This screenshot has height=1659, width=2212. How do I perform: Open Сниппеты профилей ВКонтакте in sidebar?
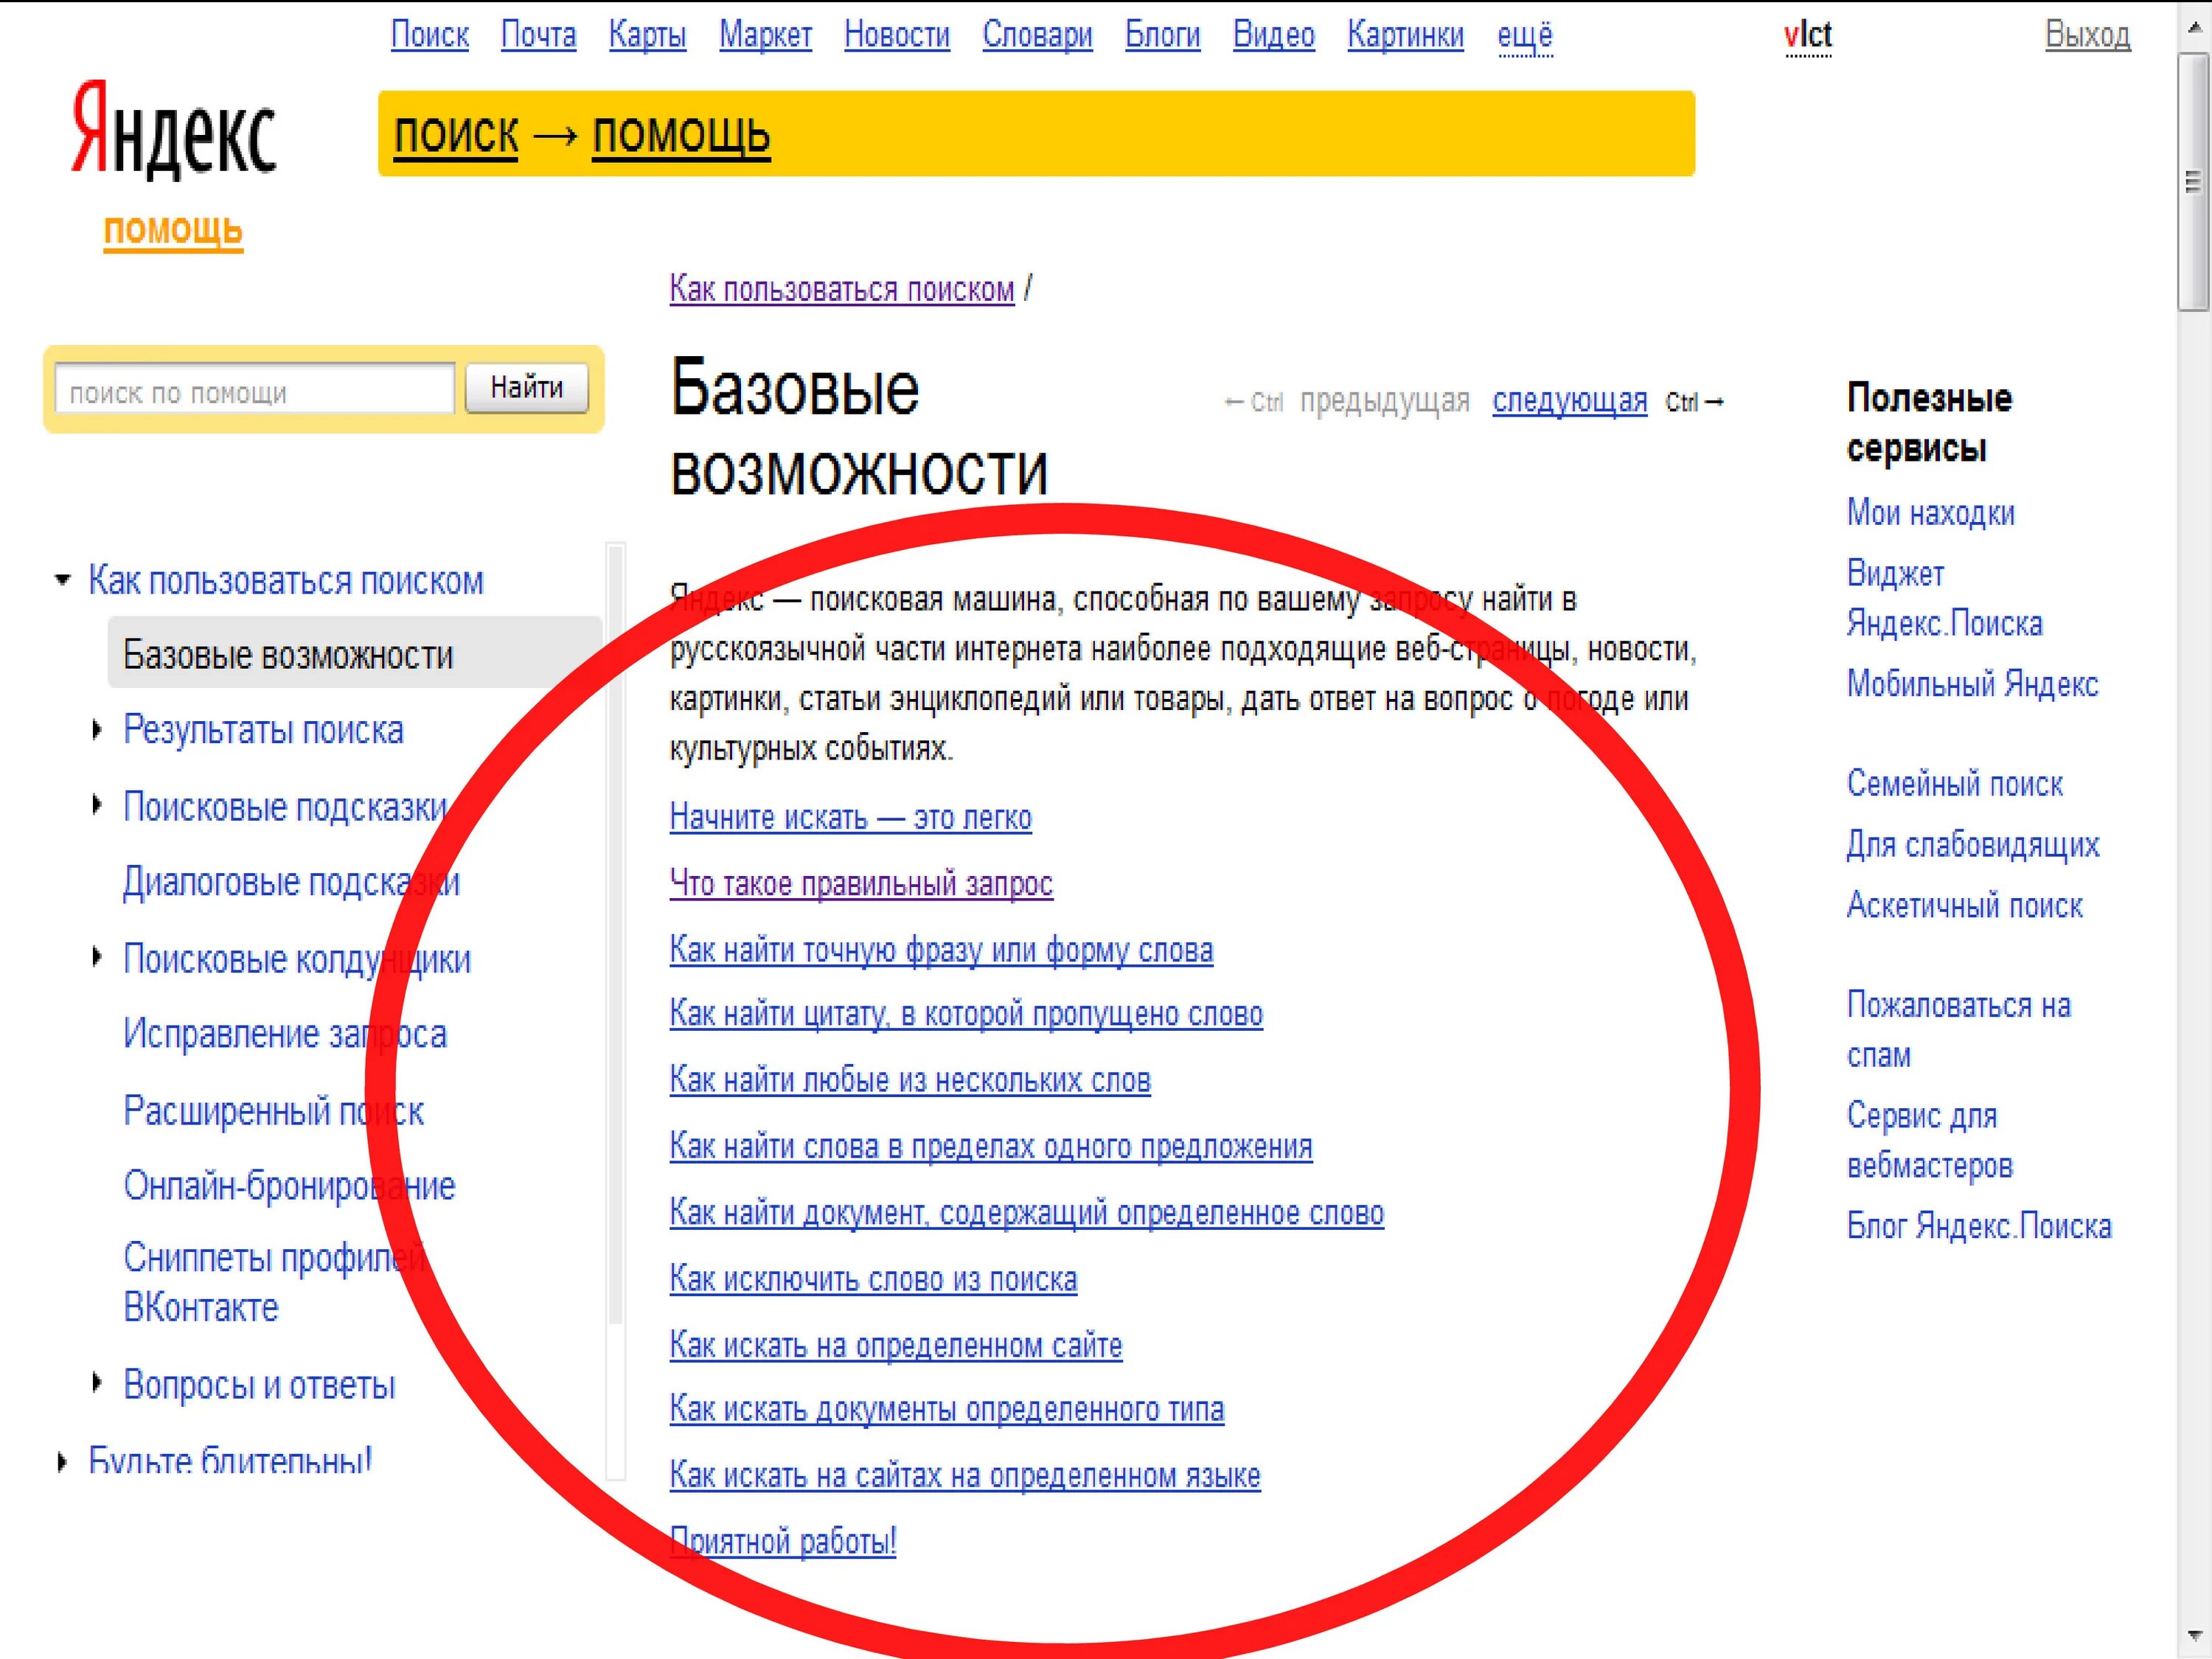tap(275, 1283)
